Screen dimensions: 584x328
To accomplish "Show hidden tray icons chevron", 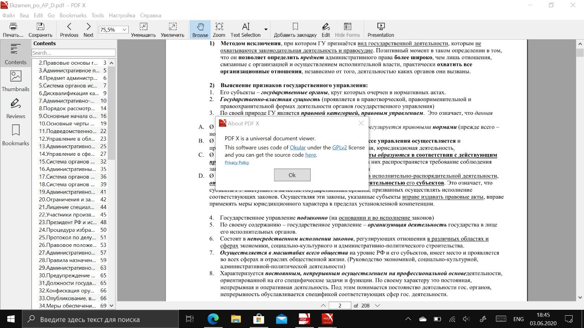I will (409, 319).
